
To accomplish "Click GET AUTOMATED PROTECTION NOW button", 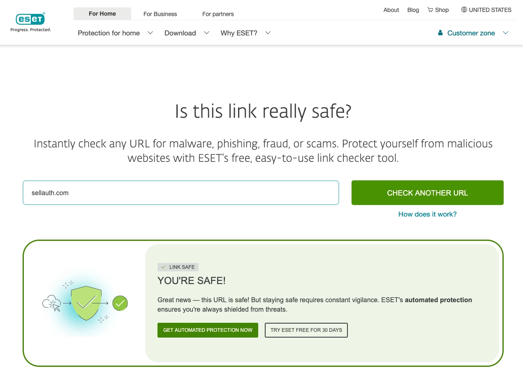I will coord(208,330).
